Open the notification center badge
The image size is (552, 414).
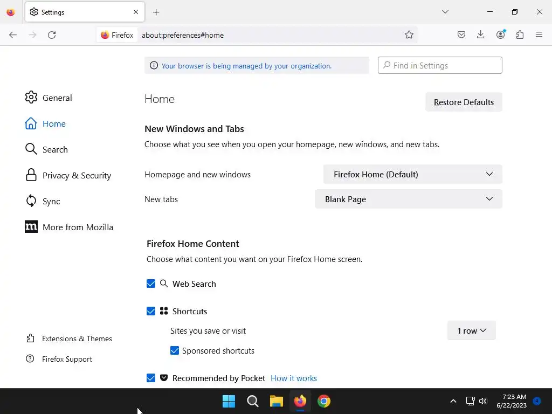coord(537,401)
